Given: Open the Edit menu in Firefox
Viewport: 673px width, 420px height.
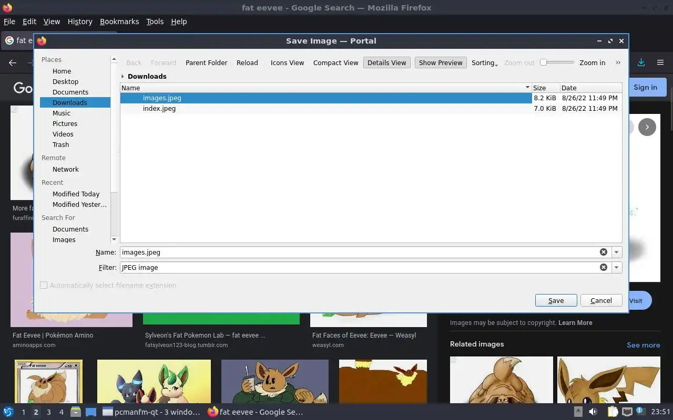Looking at the screenshot, I should (x=29, y=22).
